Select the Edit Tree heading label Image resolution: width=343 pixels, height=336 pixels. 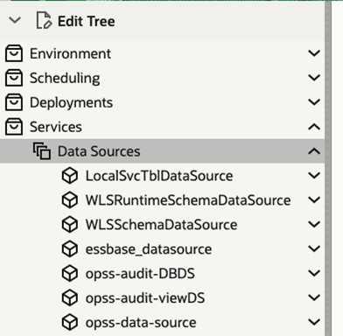pyautogui.click(x=87, y=21)
